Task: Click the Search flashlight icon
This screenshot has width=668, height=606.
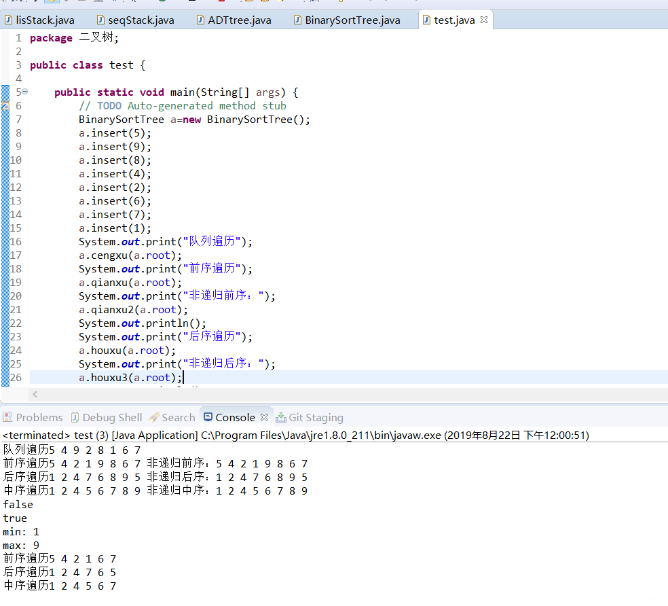Action: pos(154,418)
